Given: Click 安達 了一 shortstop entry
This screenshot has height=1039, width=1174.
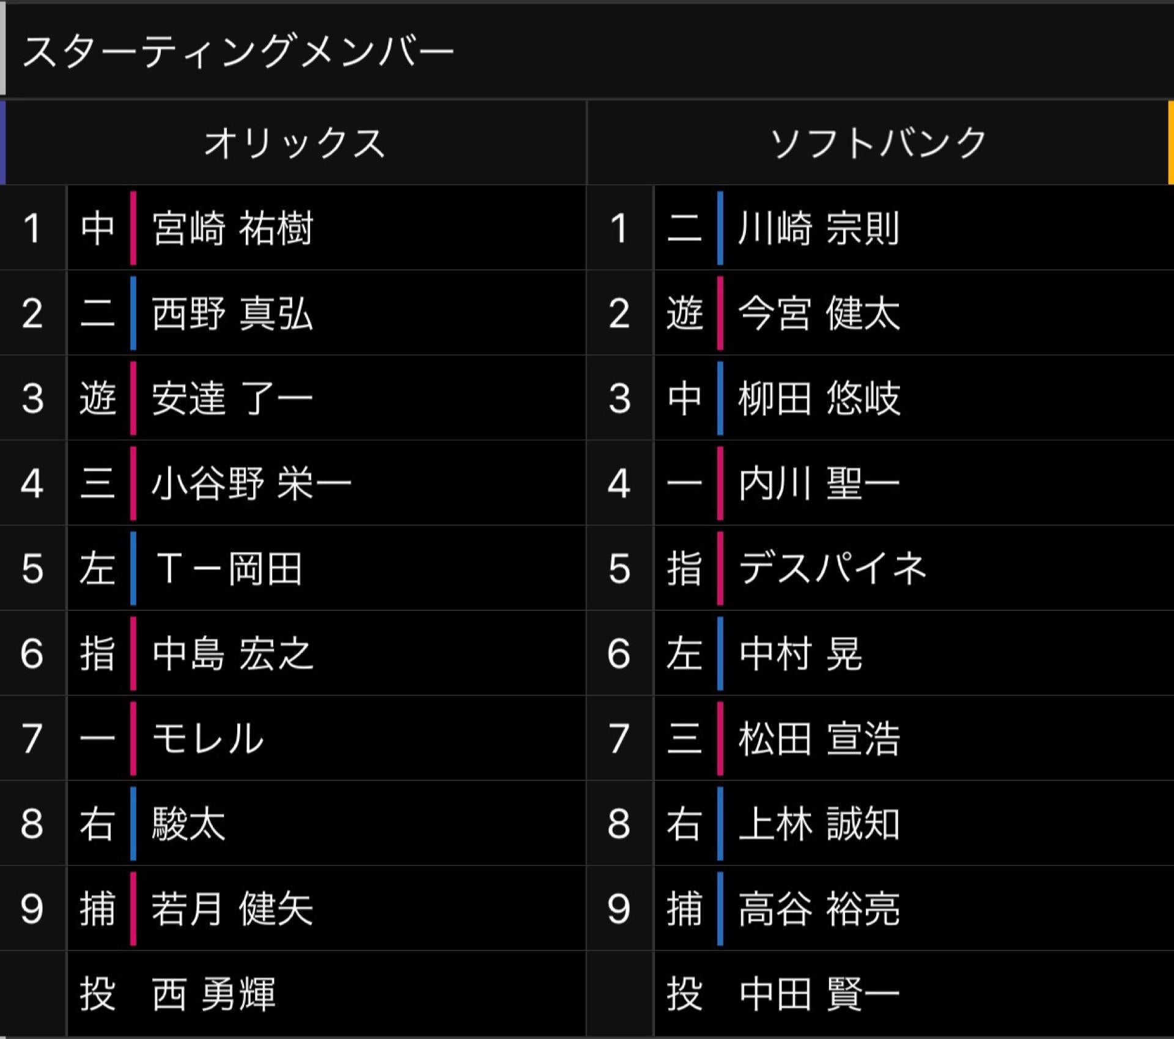Looking at the screenshot, I should (x=232, y=398).
